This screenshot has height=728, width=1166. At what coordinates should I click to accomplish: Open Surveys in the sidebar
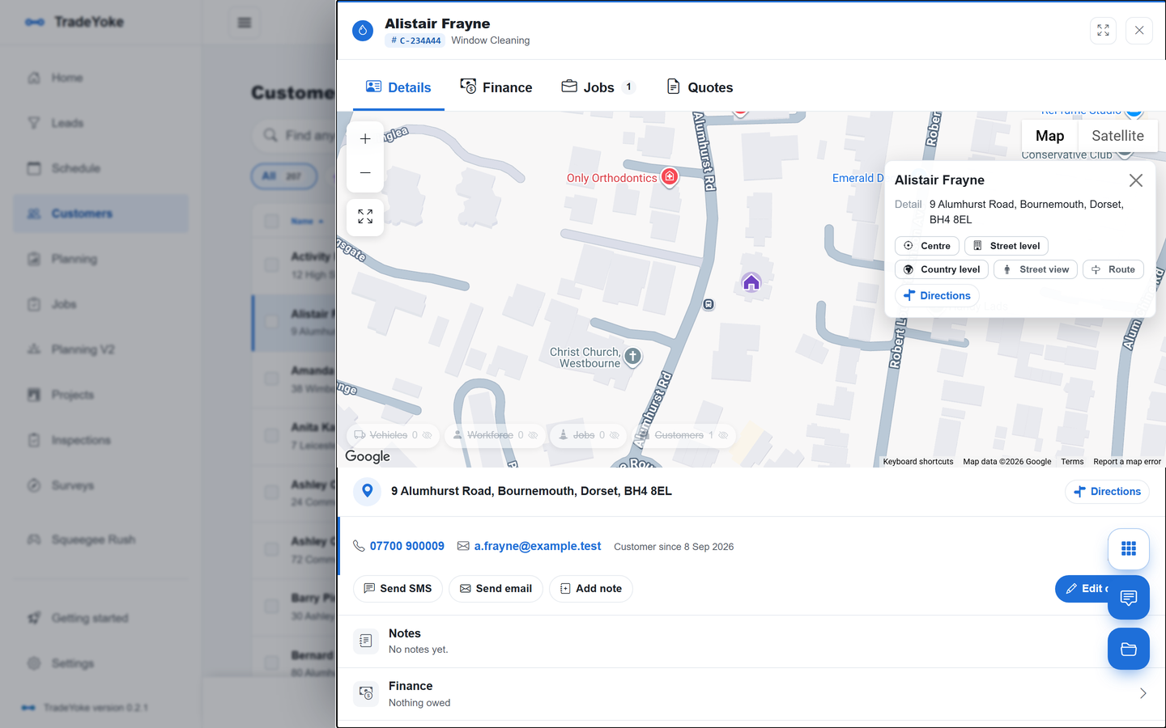pos(100,485)
